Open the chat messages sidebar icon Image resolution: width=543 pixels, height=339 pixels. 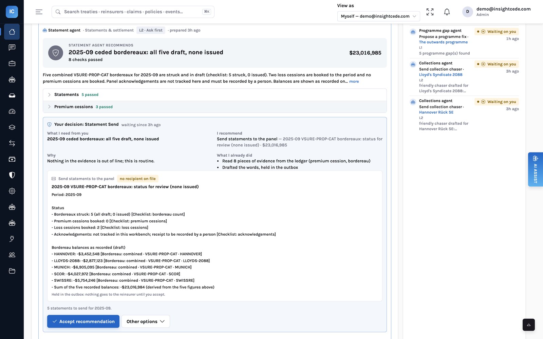point(12,47)
